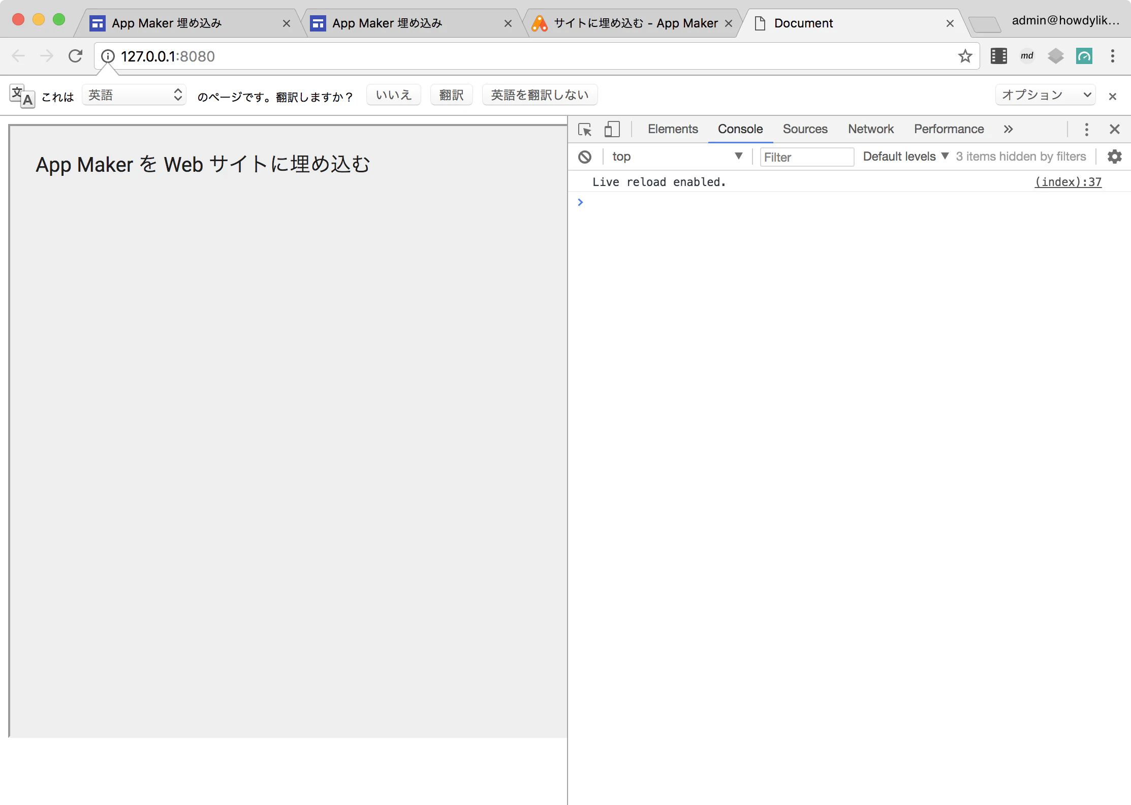Image resolution: width=1131 pixels, height=805 pixels.
Task: Click the admin@howdylik... profile button
Action: (x=1065, y=21)
